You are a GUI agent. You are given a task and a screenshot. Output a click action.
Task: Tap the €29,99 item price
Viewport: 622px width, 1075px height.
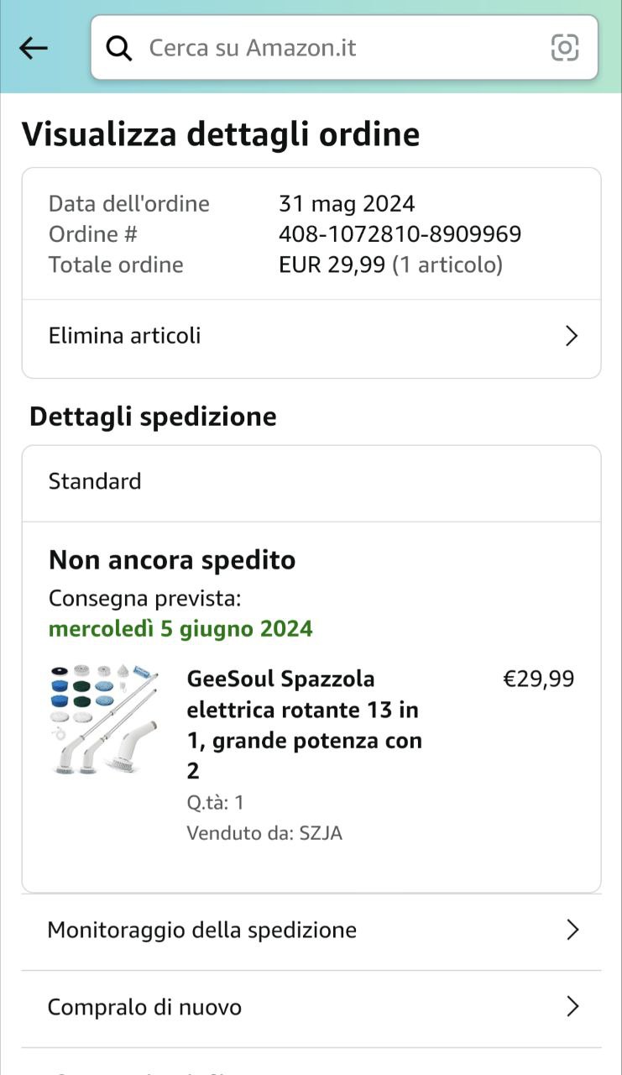coord(538,679)
